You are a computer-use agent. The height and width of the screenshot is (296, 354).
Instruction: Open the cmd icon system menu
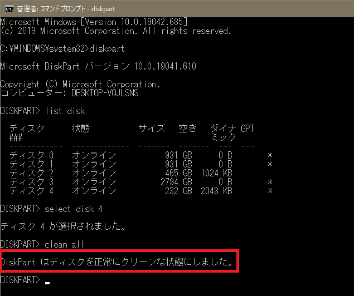[x=9, y=9]
